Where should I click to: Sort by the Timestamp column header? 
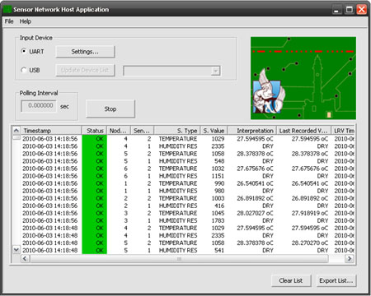(x=51, y=131)
